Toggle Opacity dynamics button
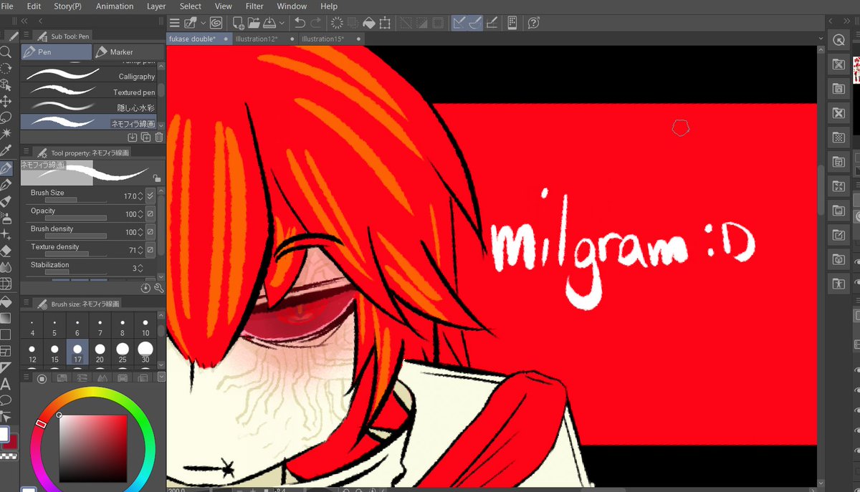860x492 pixels. tap(150, 214)
